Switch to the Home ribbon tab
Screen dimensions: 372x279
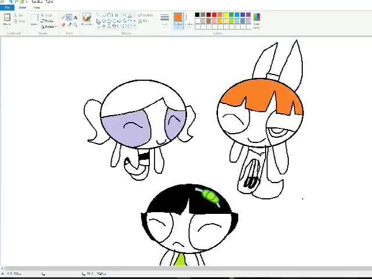[22, 8]
